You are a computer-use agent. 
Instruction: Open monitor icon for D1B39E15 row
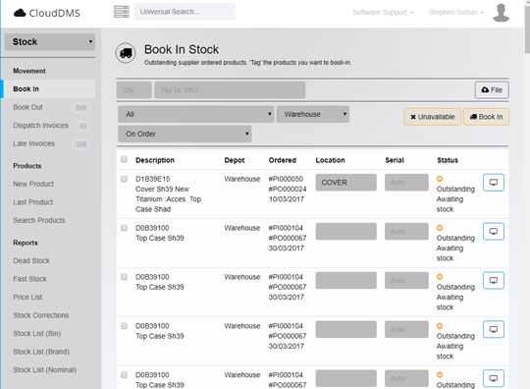coord(494,183)
